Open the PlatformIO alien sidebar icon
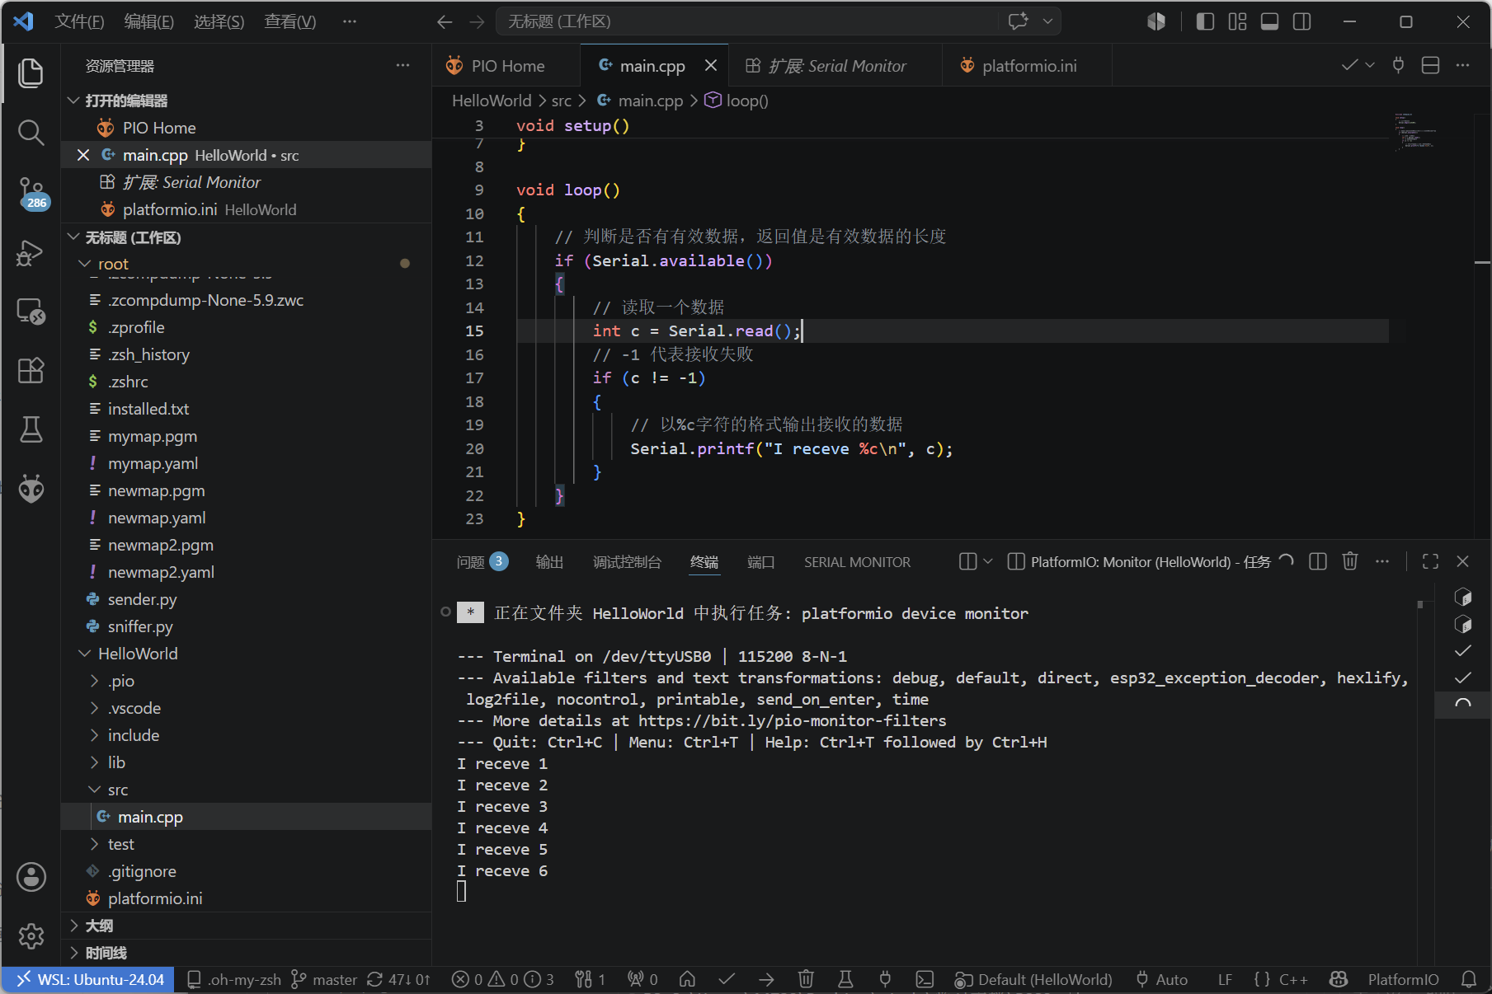The image size is (1492, 994). (31, 489)
